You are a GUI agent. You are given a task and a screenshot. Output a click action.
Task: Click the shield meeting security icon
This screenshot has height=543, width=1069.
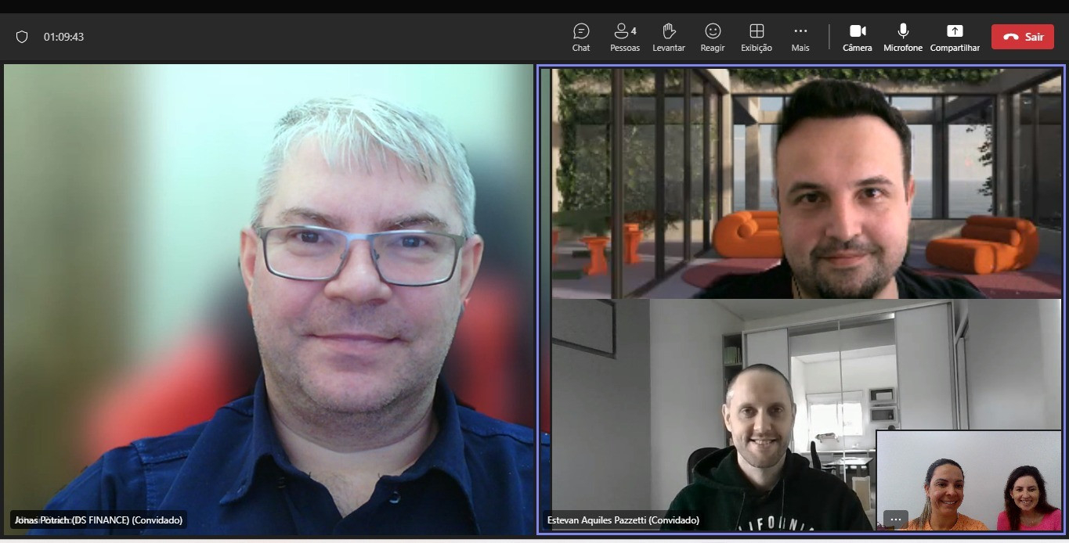pos(22,37)
